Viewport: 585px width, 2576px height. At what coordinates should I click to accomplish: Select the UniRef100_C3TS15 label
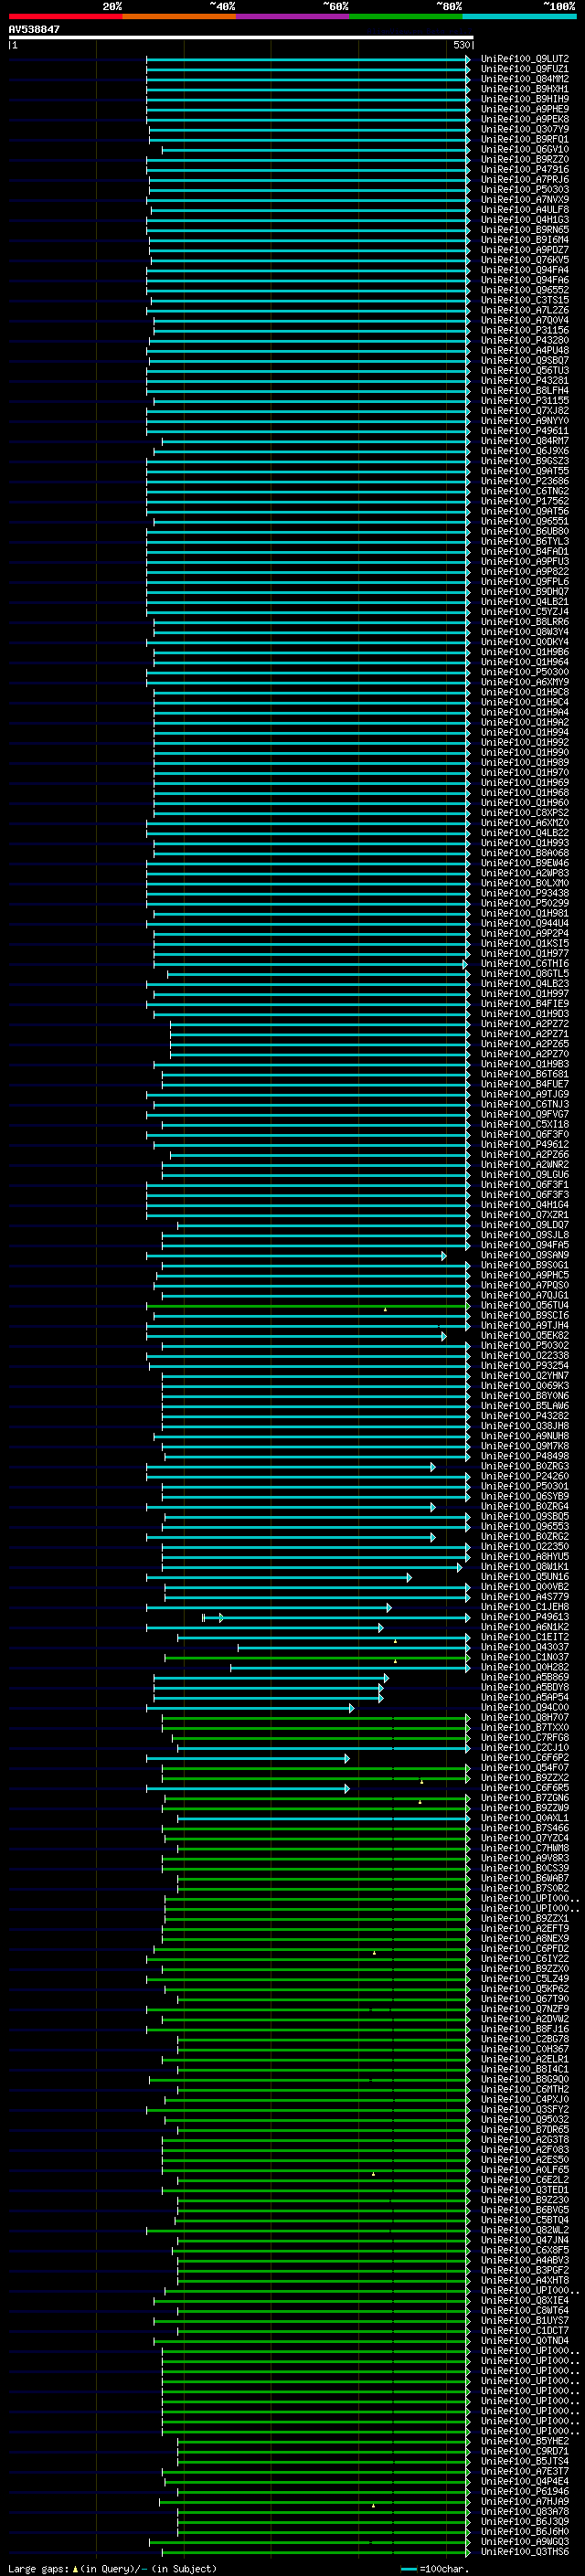coord(525,300)
